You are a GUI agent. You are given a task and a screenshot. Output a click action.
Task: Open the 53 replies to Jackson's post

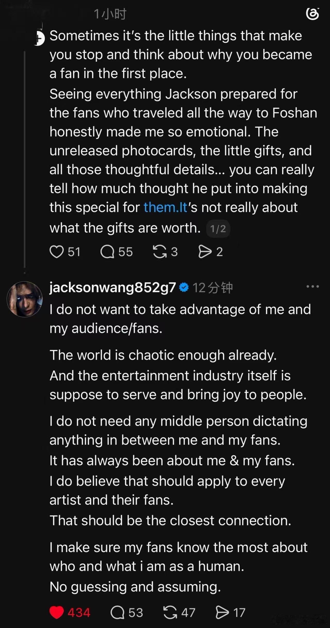tap(118, 612)
